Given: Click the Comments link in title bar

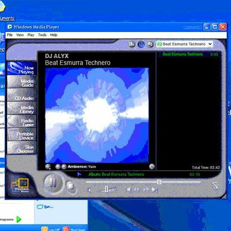Looking at the screenshot, I should [x=192, y=27].
